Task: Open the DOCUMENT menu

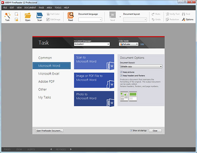Action: [x=30, y=8]
